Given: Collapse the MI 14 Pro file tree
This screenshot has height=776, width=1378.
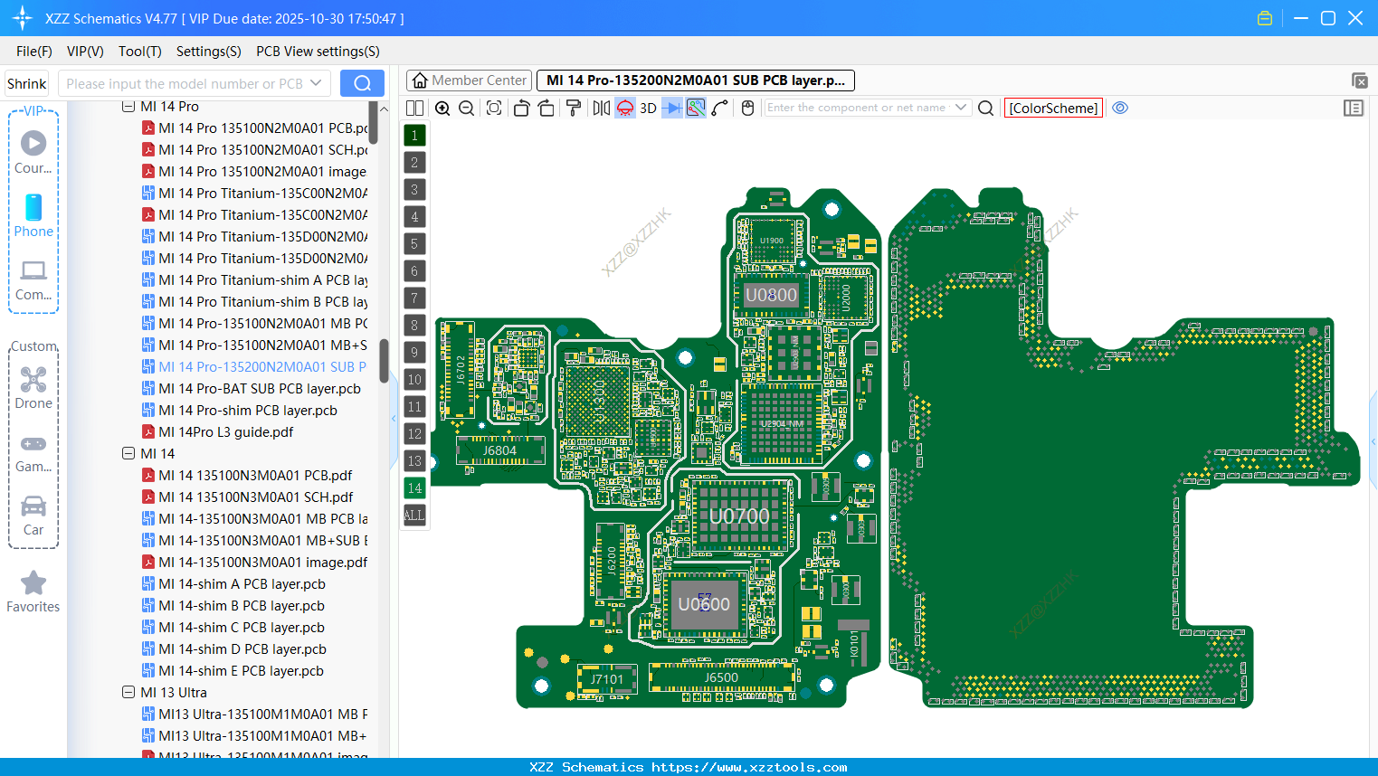Looking at the screenshot, I should click(x=129, y=106).
